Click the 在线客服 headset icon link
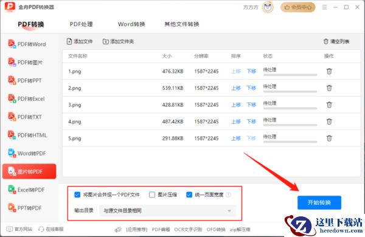 (x=41, y=229)
